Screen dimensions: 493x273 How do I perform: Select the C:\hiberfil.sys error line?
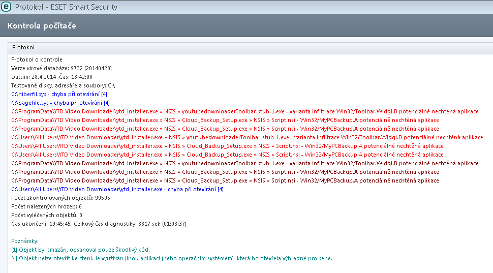pyautogui.click(x=59, y=94)
